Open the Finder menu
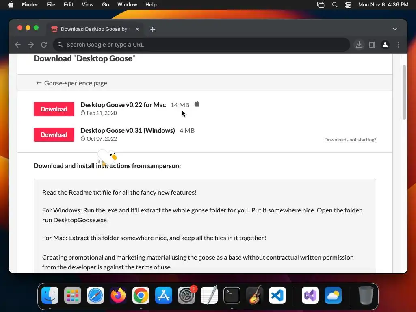The height and width of the screenshot is (312, 416). 30,5
